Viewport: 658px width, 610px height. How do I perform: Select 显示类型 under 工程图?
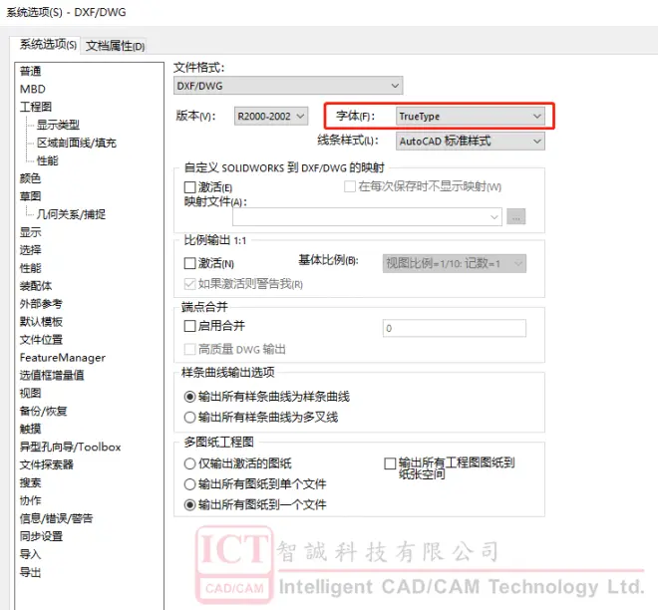58,125
